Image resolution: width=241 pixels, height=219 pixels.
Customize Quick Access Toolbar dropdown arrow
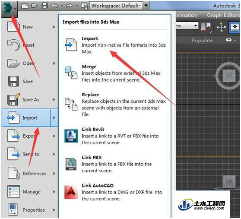pos(146,6)
